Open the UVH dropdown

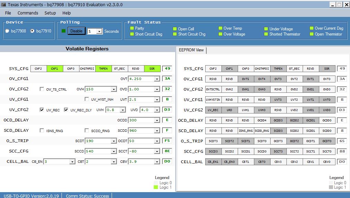123,110
